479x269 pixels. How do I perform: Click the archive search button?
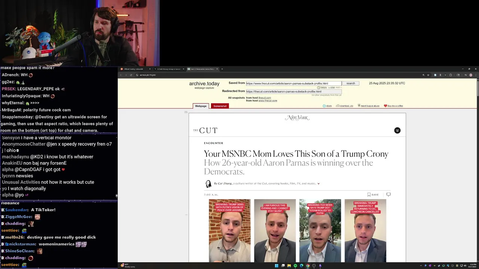pyautogui.click(x=351, y=83)
